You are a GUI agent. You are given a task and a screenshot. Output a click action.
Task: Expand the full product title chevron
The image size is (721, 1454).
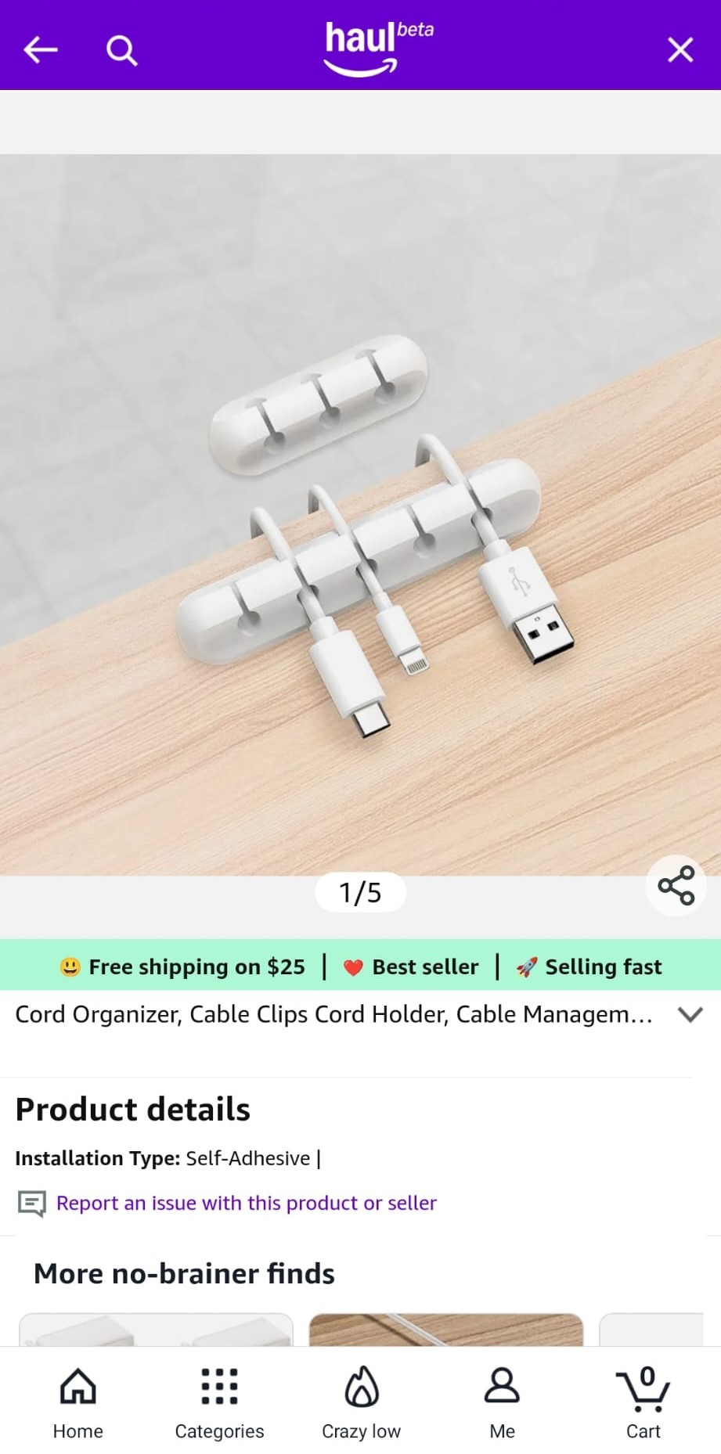690,1015
